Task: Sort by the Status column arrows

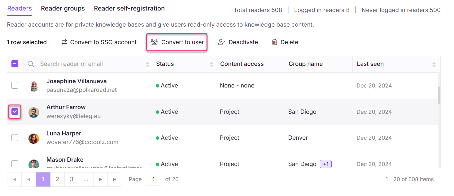Action: click(212, 64)
